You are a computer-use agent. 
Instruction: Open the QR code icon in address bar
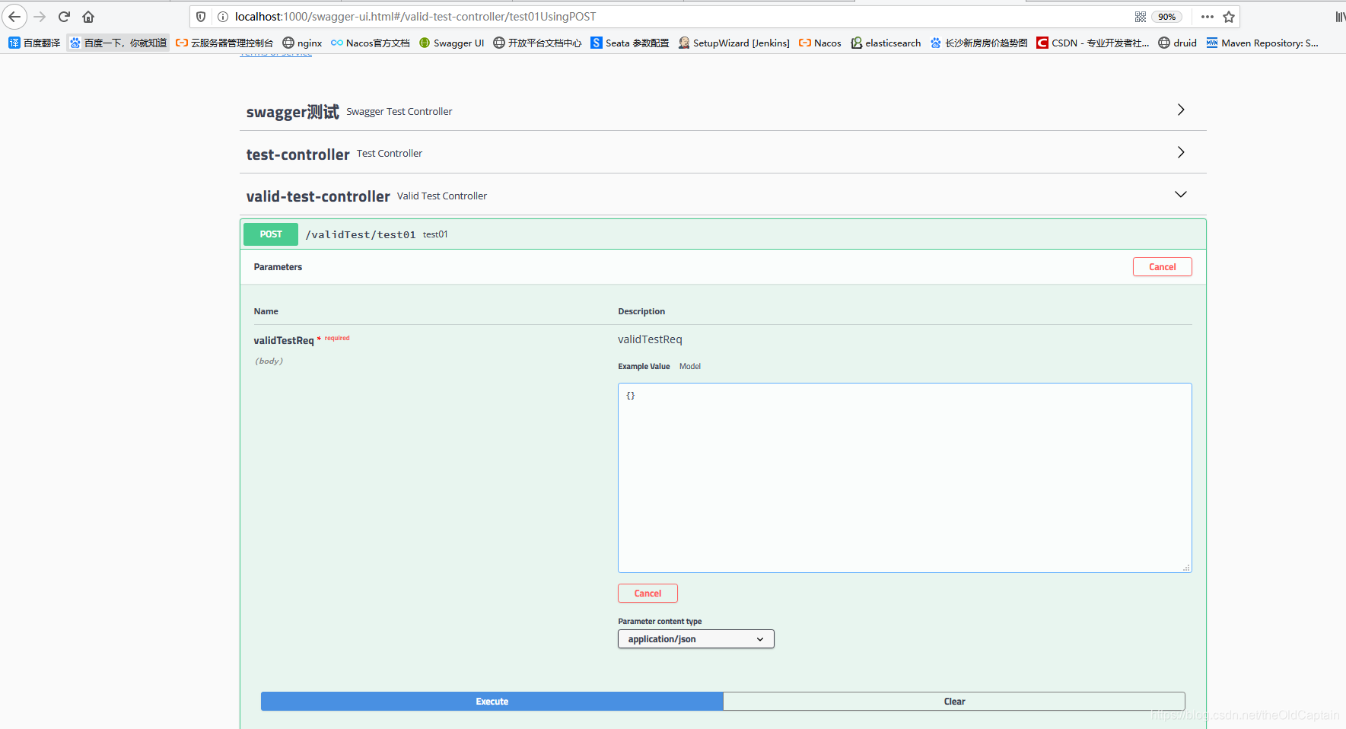[x=1141, y=17]
